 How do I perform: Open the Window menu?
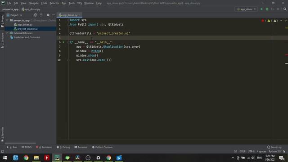[x=89, y=3]
